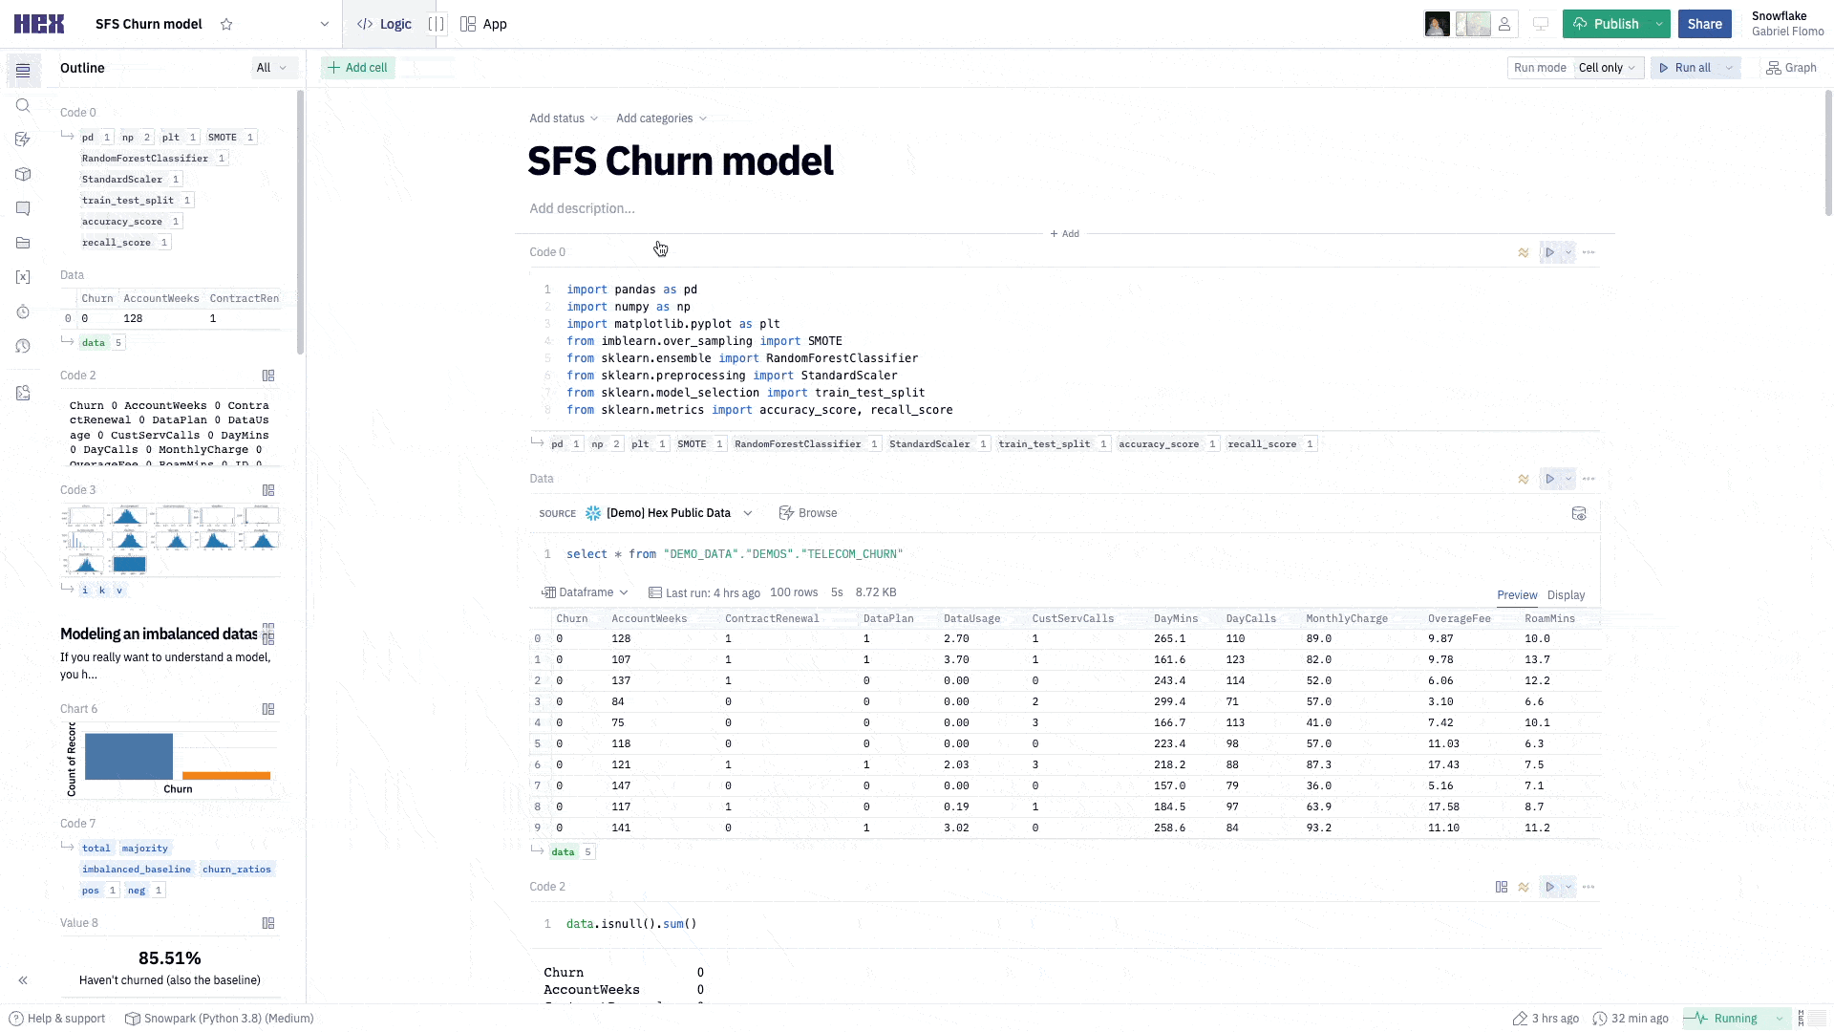This screenshot has width=1834, height=1032.
Task: Click the Add description field
Action: 582,208
